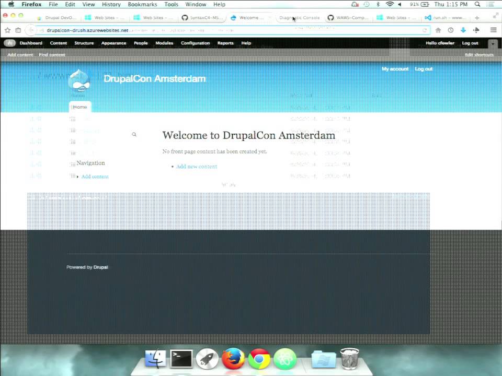Open the Atom editor Dock icon
This screenshot has height=376, width=502.
(x=284, y=358)
